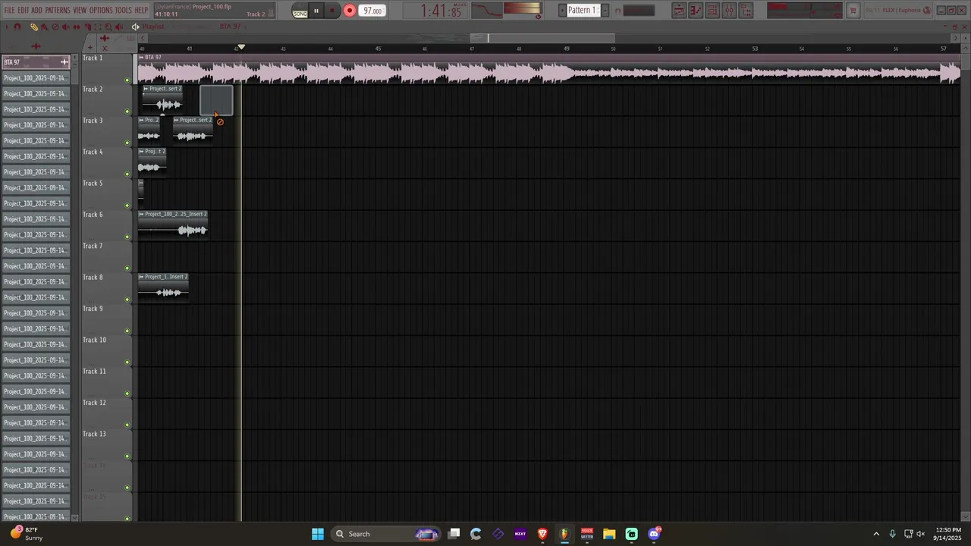
Task: Toggle Track 1 mute switch
Action: tap(127, 80)
